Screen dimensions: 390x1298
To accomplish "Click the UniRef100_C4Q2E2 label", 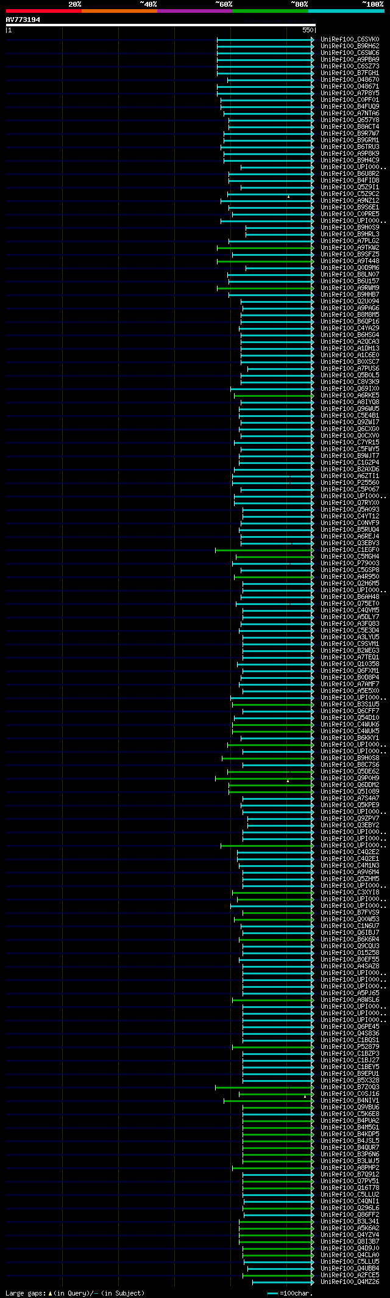I will (350, 852).
